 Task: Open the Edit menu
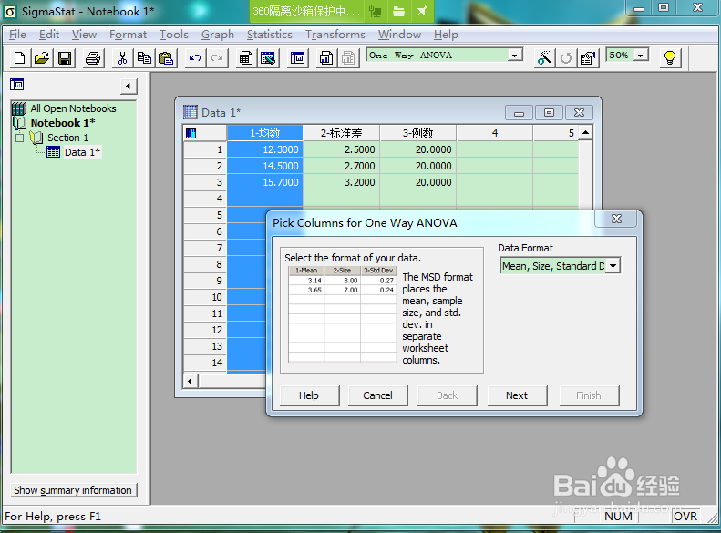point(49,35)
